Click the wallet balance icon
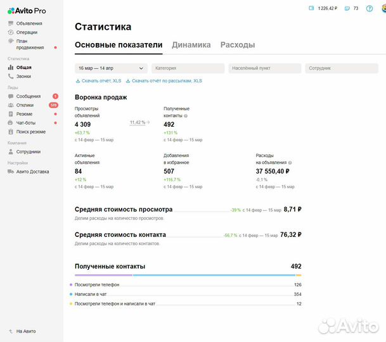The width and height of the screenshot is (386, 342). (311, 8)
